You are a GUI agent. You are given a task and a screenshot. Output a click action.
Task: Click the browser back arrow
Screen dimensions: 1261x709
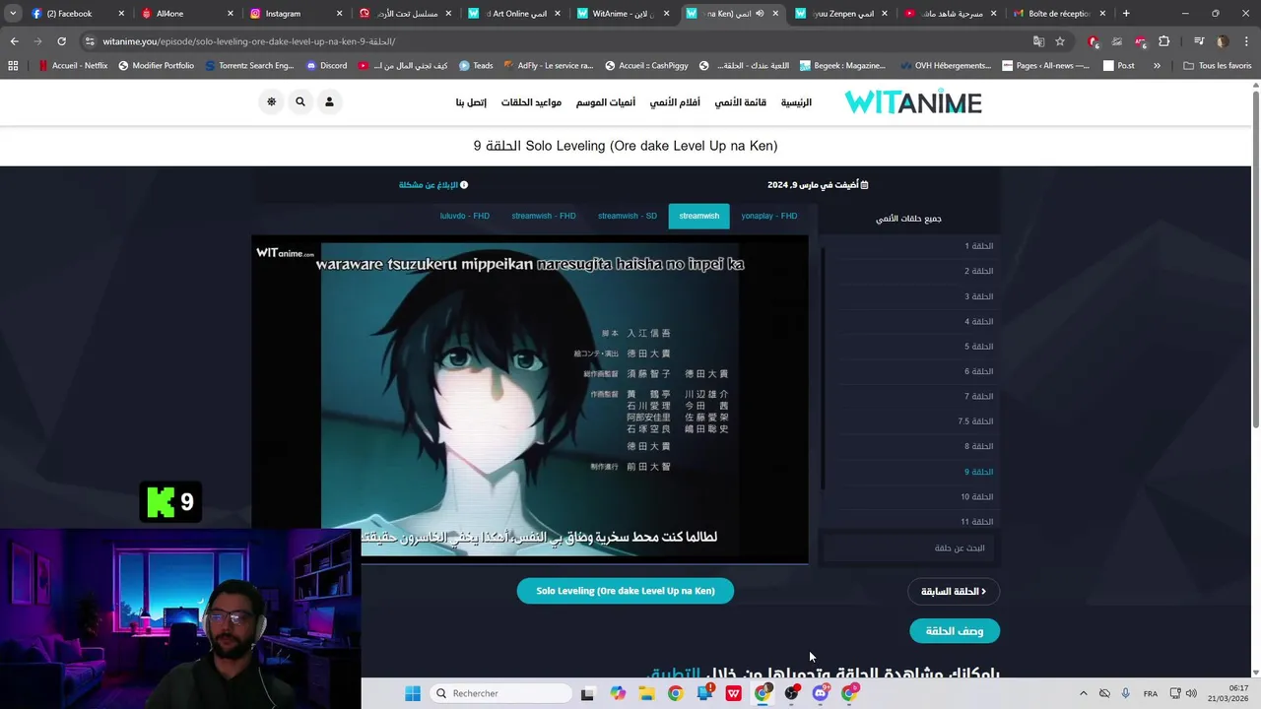tap(14, 41)
